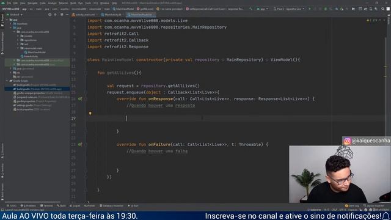Image resolution: width=391 pixels, height=220 pixels.
Task: Click the onResponse override gutter icon
Action: tap(80, 99)
